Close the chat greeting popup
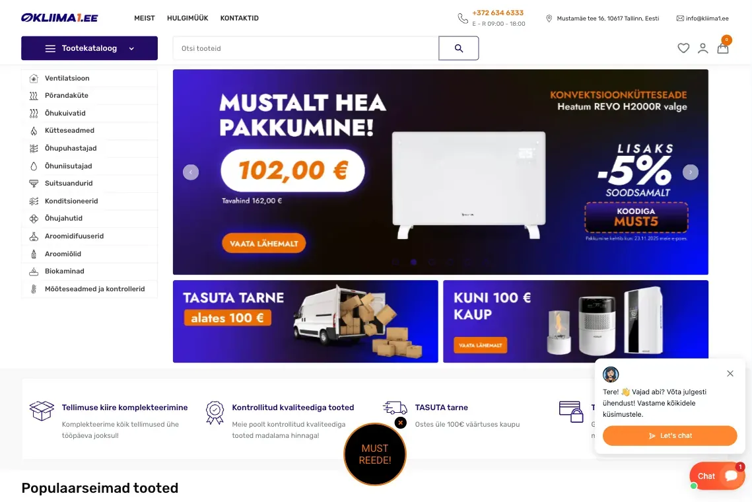 pos(730,373)
